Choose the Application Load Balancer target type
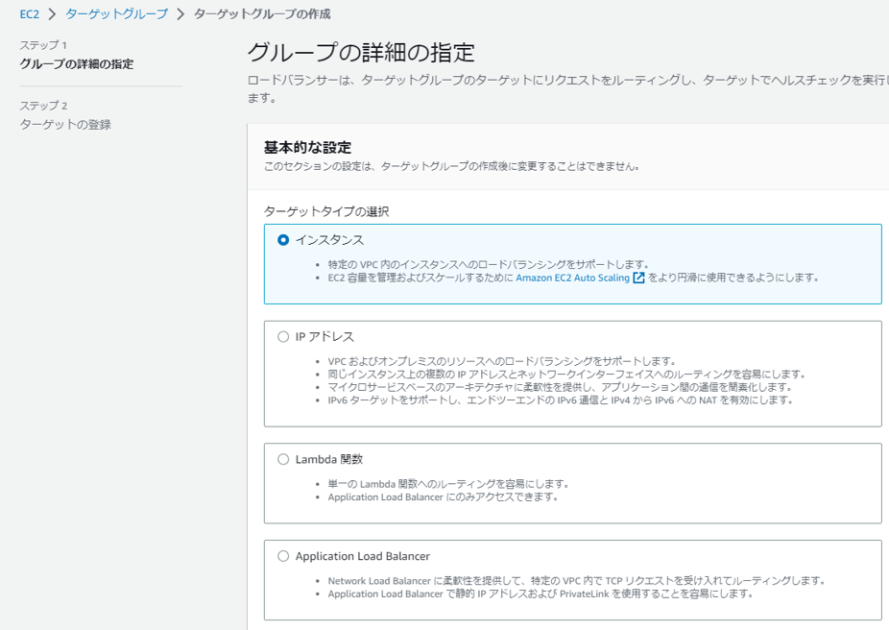Screen dimensions: 889x630 click(x=281, y=554)
